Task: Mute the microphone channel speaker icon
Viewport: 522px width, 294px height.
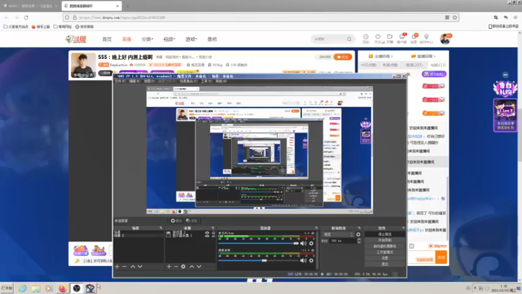Action: [x=303, y=243]
